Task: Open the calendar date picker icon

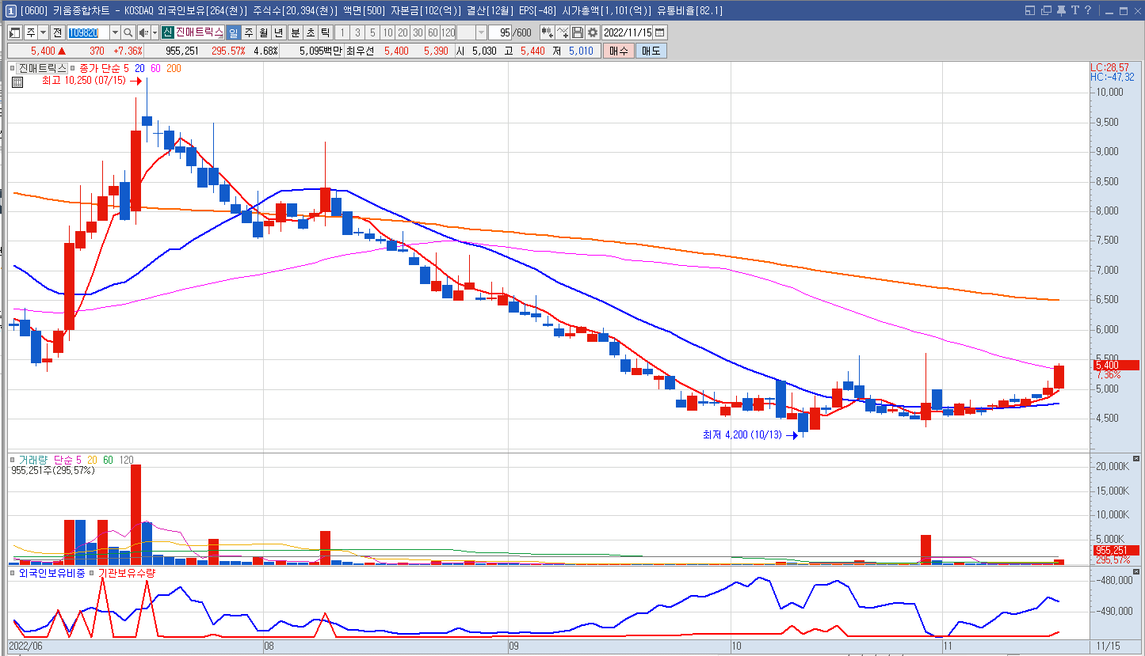Action: pyautogui.click(x=659, y=32)
